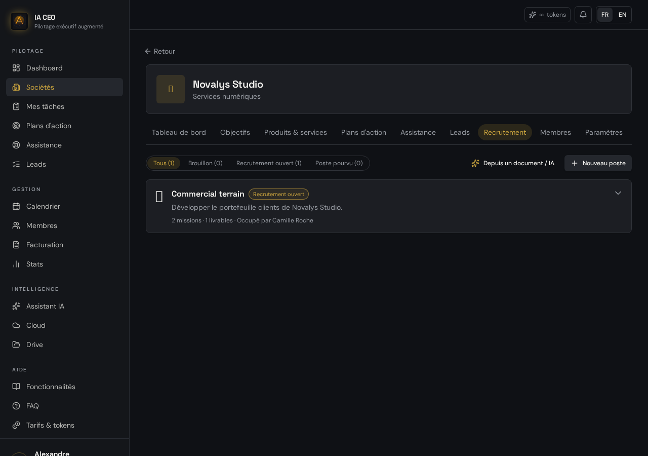Switch to the Objectifs tab
The width and height of the screenshot is (648, 456).
tap(235, 132)
